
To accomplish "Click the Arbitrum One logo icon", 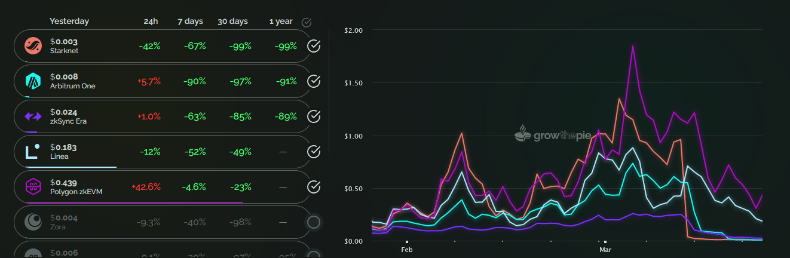I will tap(32, 81).
